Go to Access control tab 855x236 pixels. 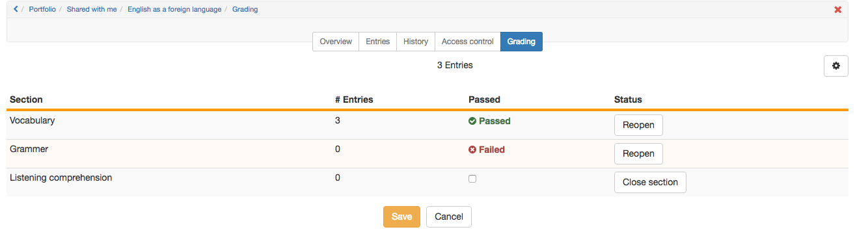coord(468,42)
